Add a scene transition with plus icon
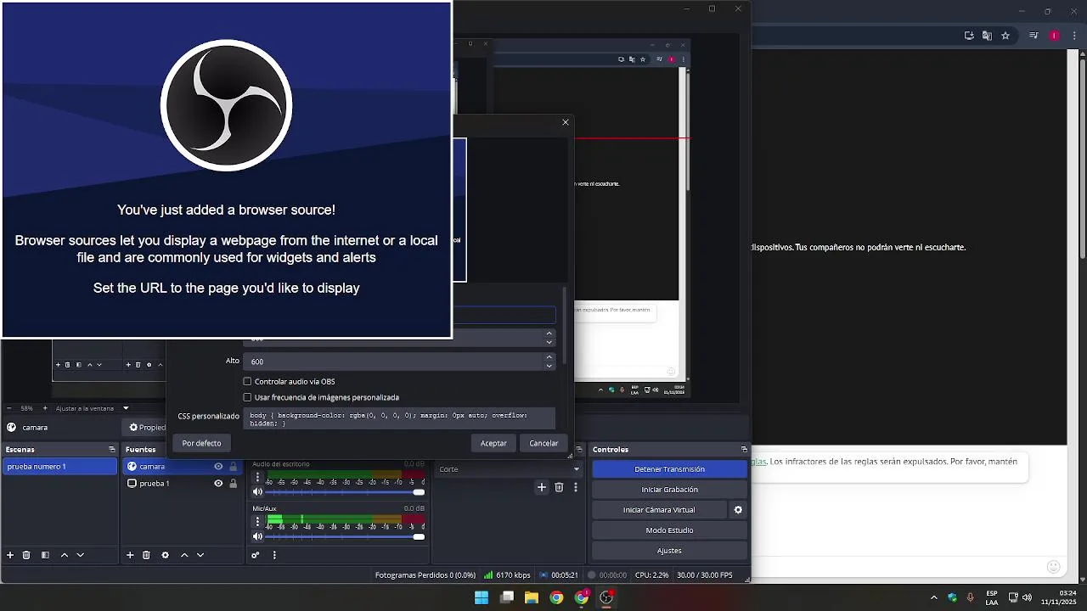 541,487
